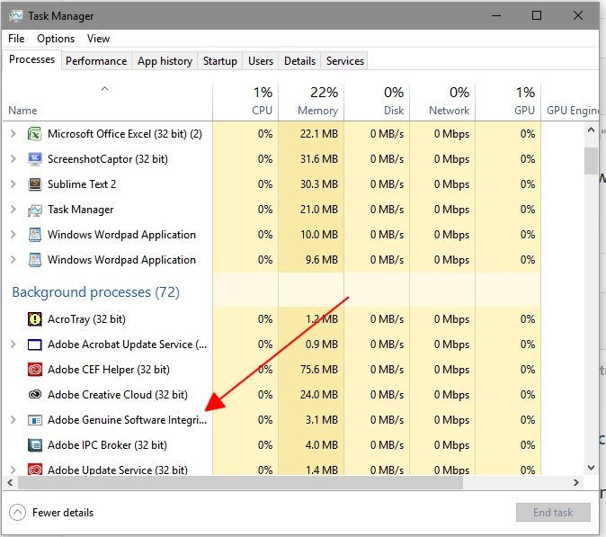Screen dimensions: 606x537
Task: Expand the 9.6 MB Windows Wordpad entry
Action: 13,260
